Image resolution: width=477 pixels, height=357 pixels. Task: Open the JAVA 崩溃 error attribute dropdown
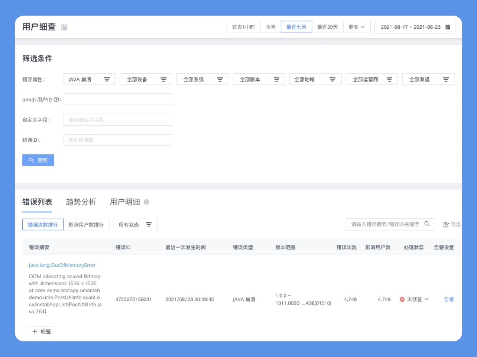pos(90,79)
